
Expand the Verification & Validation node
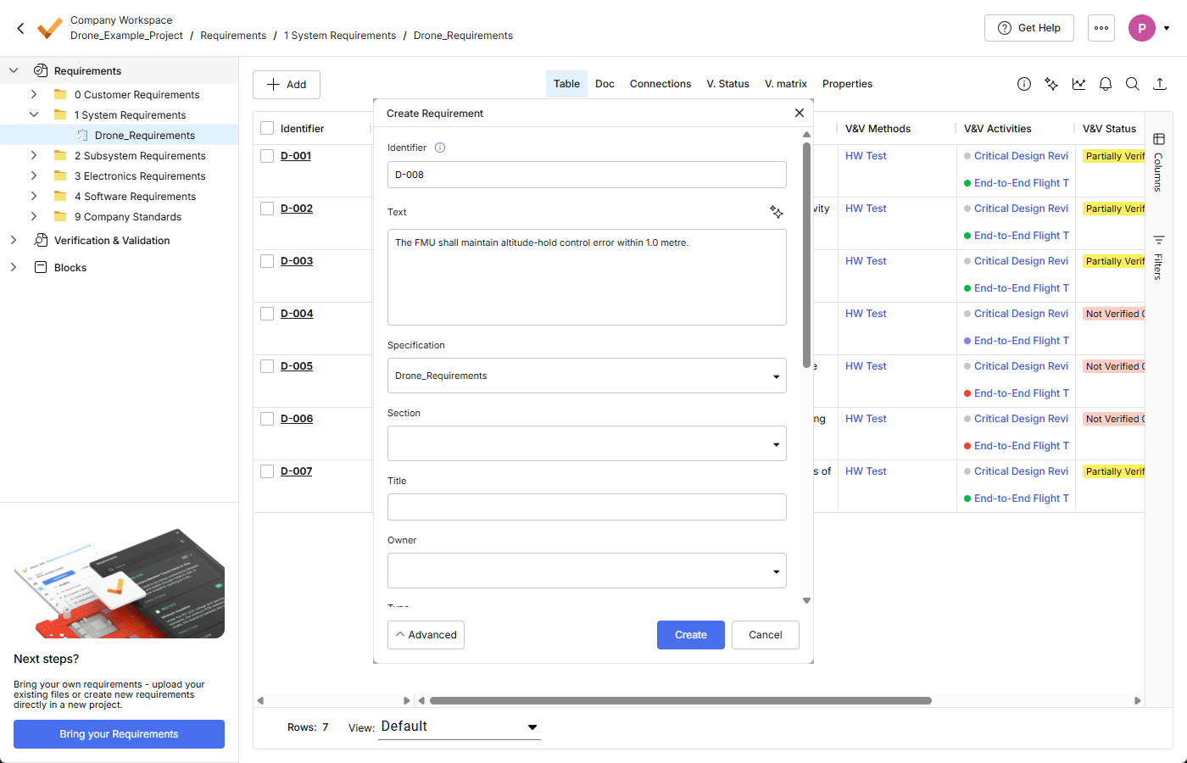pyautogui.click(x=14, y=240)
